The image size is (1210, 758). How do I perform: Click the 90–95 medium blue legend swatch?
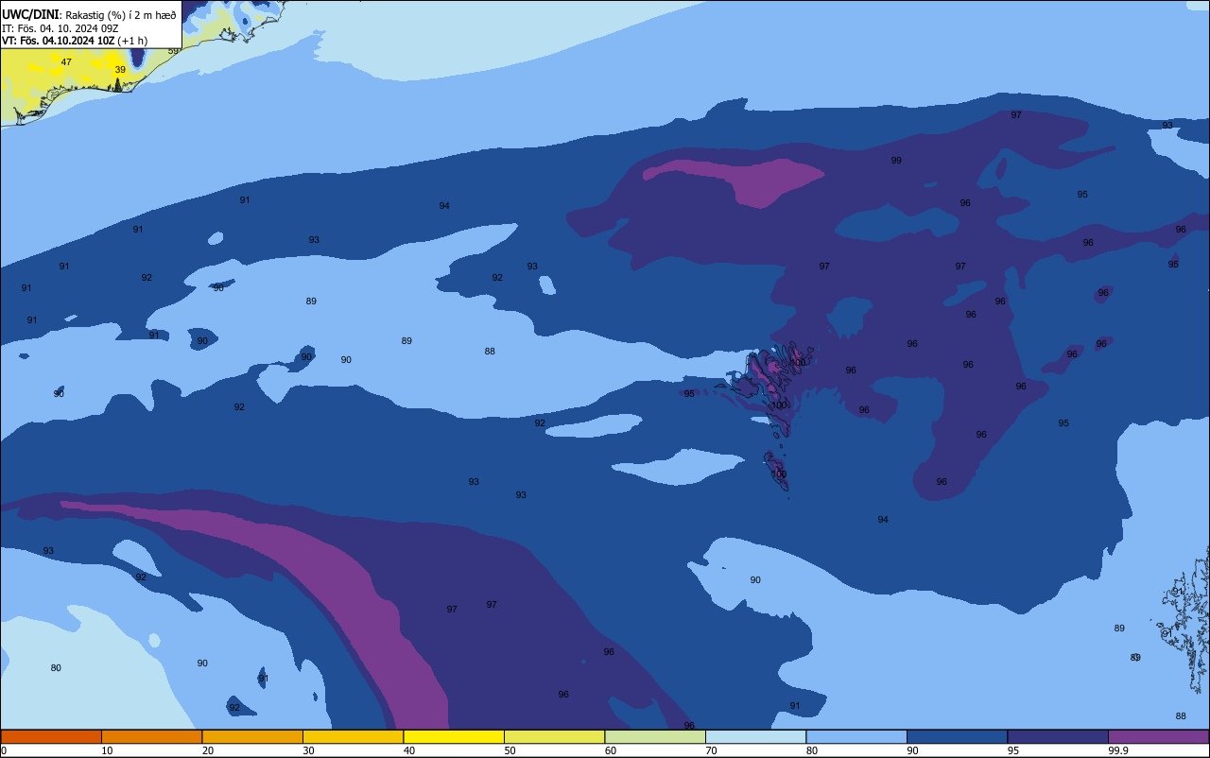click(957, 736)
